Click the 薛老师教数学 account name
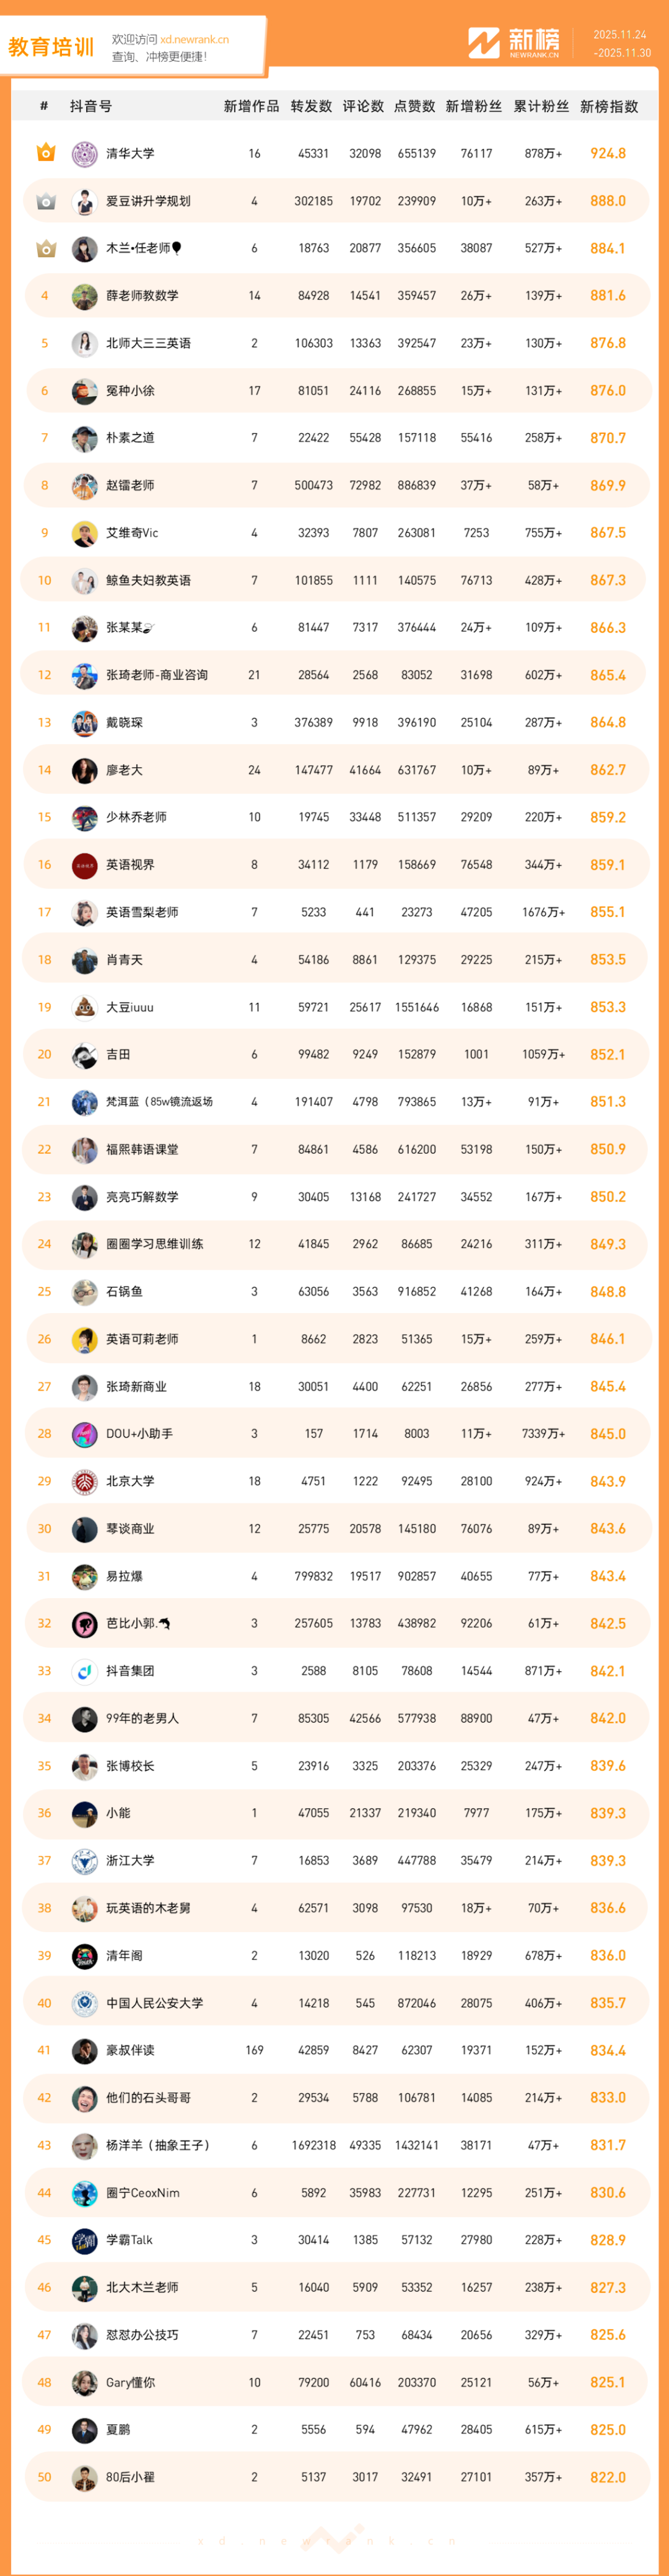The width and height of the screenshot is (669, 2576). click(142, 296)
